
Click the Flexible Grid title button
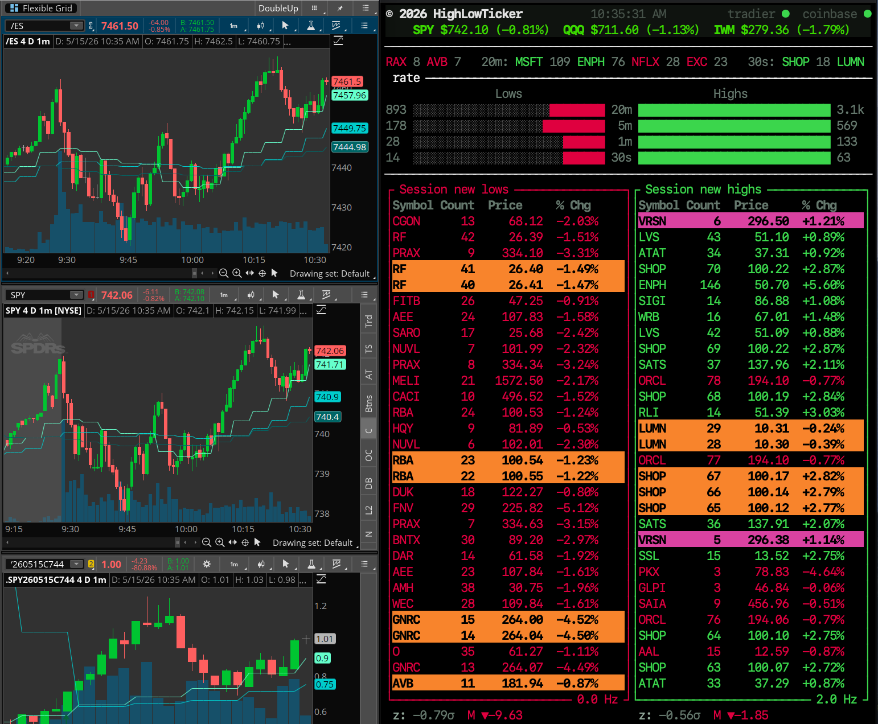coord(41,8)
